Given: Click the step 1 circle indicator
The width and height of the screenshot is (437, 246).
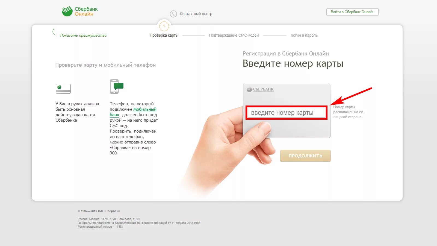Looking at the screenshot, I should [164, 26].
